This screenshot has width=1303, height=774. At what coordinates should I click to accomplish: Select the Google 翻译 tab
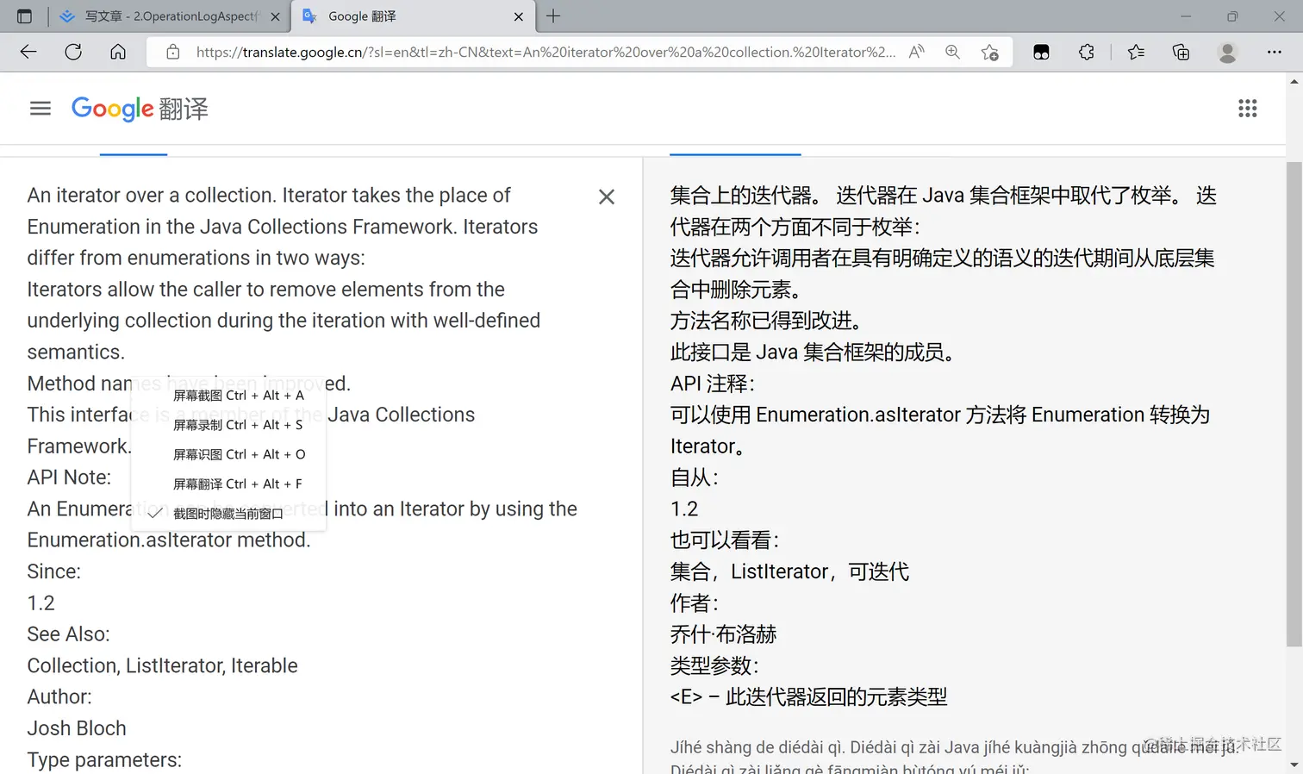(x=414, y=16)
